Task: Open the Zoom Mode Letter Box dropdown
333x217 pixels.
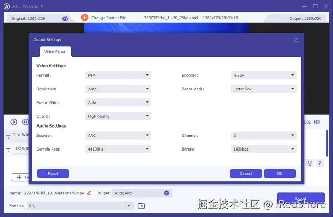Action: tap(264, 89)
